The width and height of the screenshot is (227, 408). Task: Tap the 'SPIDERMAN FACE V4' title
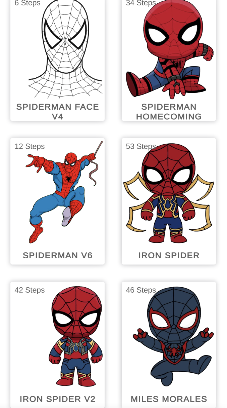click(58, 111)
